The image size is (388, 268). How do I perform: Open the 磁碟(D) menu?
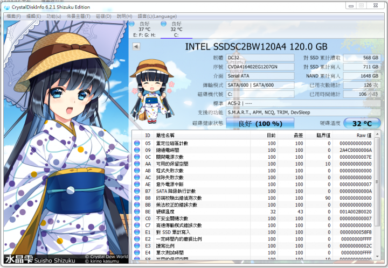click(103, 16)
